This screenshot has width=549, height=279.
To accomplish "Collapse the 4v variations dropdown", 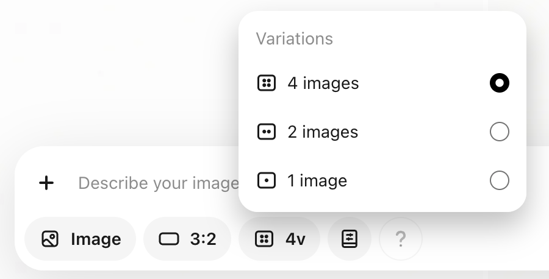I will 279,239.
